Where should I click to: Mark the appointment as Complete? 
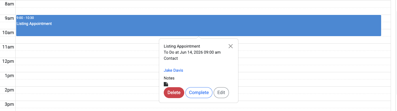pos(199,93)
